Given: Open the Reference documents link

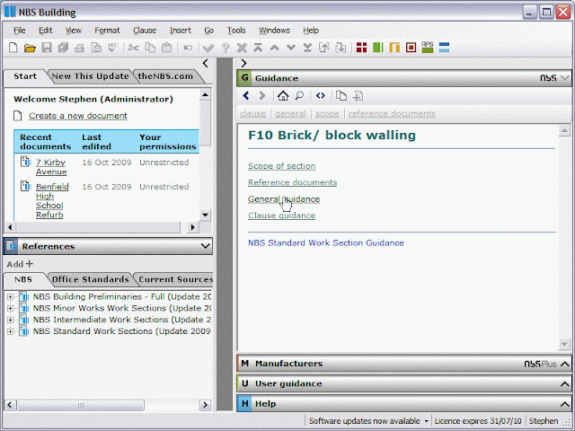Looking at the screenshot, I should click(x=292, y=182).
